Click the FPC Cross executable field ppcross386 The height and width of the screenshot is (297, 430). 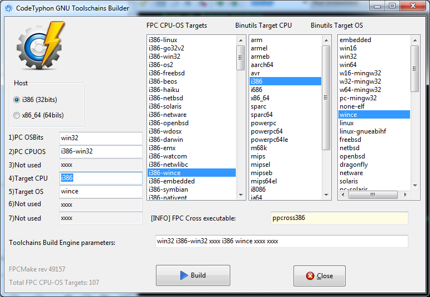point(339,218)
